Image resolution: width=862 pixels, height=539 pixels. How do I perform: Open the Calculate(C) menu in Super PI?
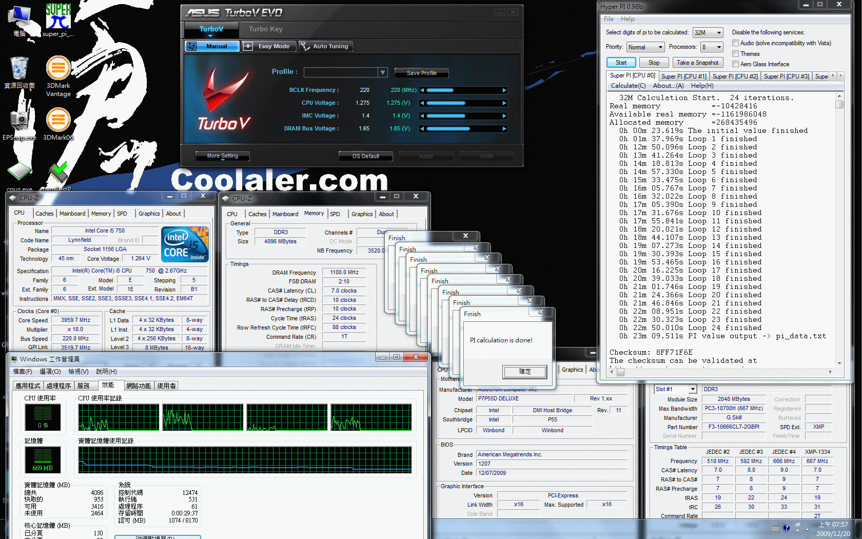628,86
